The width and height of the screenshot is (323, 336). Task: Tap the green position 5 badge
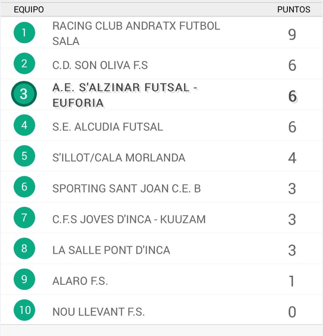24,156
